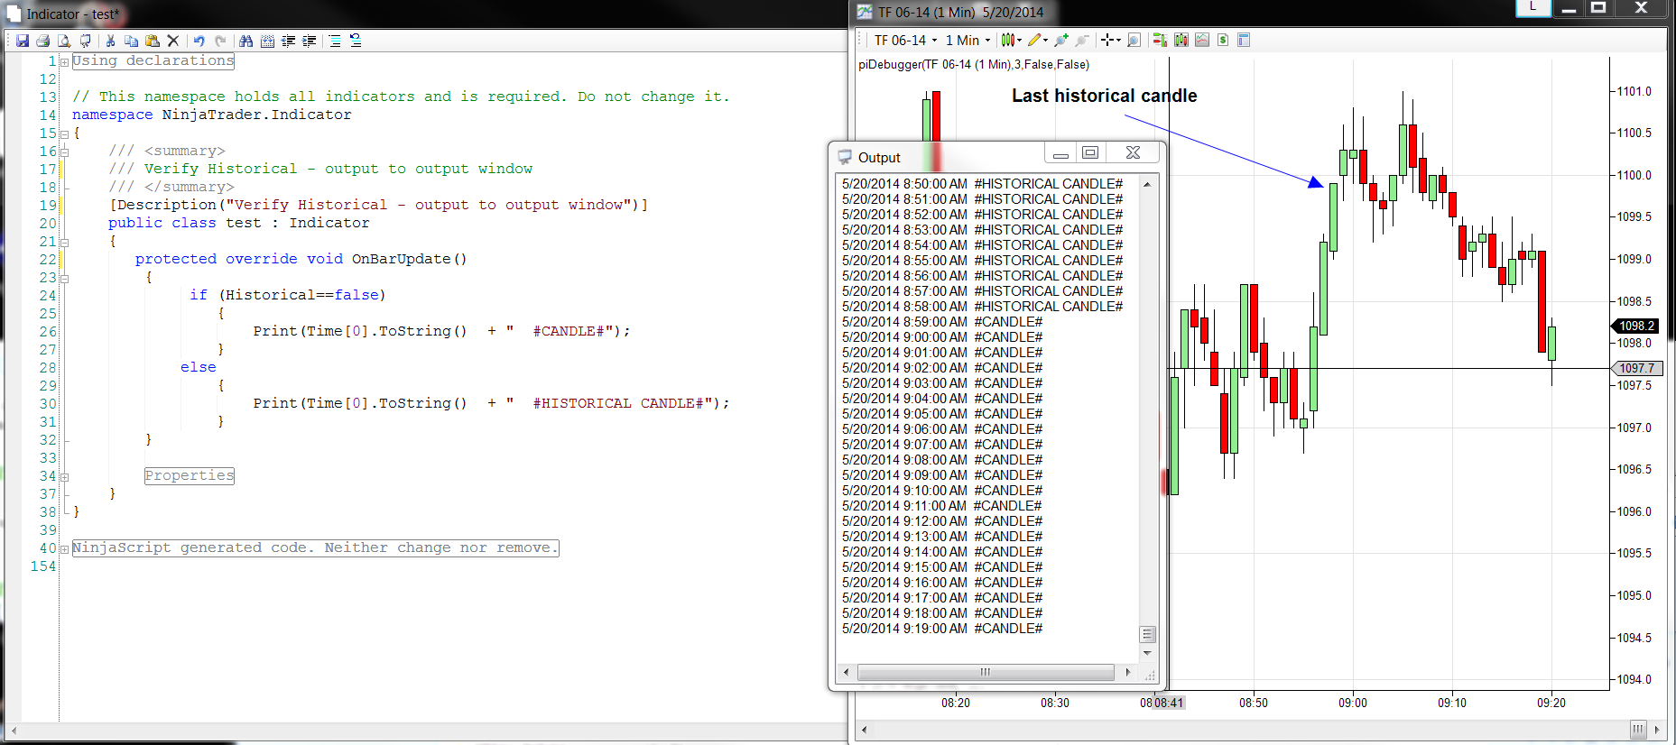Cut selected code with scissors icon

coord(110,41)
